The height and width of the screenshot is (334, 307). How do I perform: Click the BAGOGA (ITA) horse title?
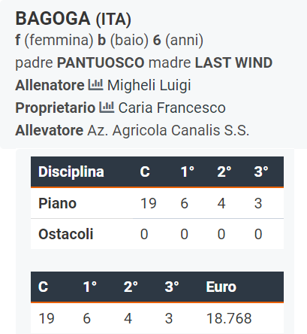click(x=74, y=19)
